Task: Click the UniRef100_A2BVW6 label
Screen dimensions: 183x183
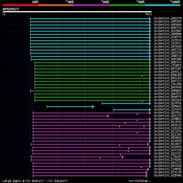Action: pos(168,175)
